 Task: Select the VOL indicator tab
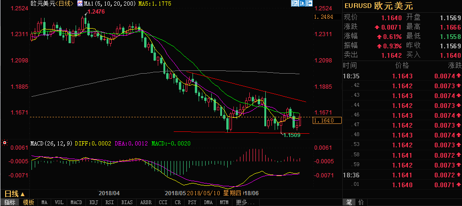pos(59,203)
